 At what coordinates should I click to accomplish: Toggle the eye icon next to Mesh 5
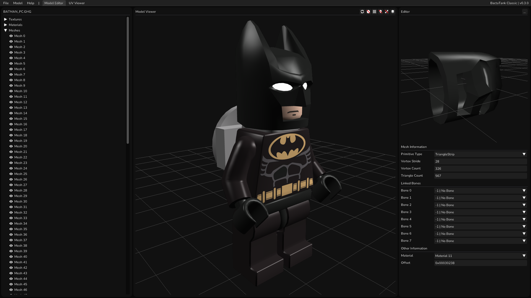[11, 63]
